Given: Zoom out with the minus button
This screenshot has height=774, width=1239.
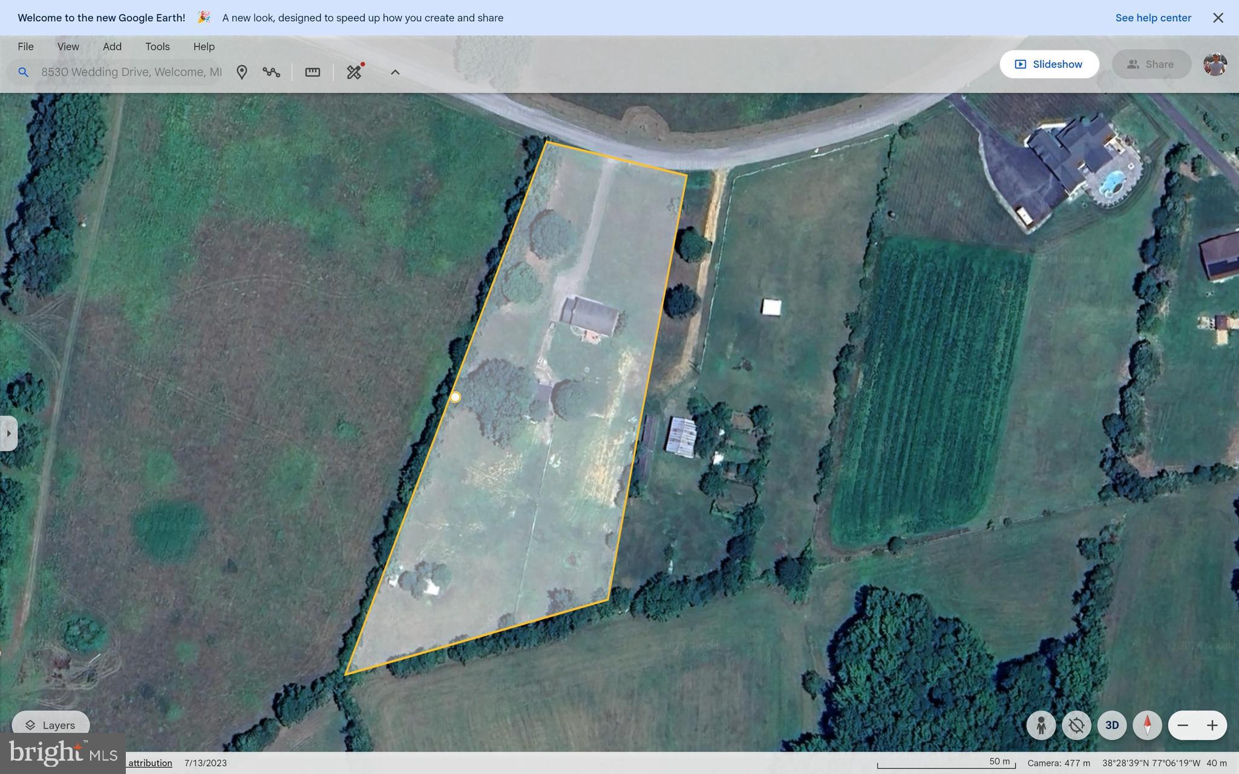Looking at the screenshot, I should click(1183, 725).
